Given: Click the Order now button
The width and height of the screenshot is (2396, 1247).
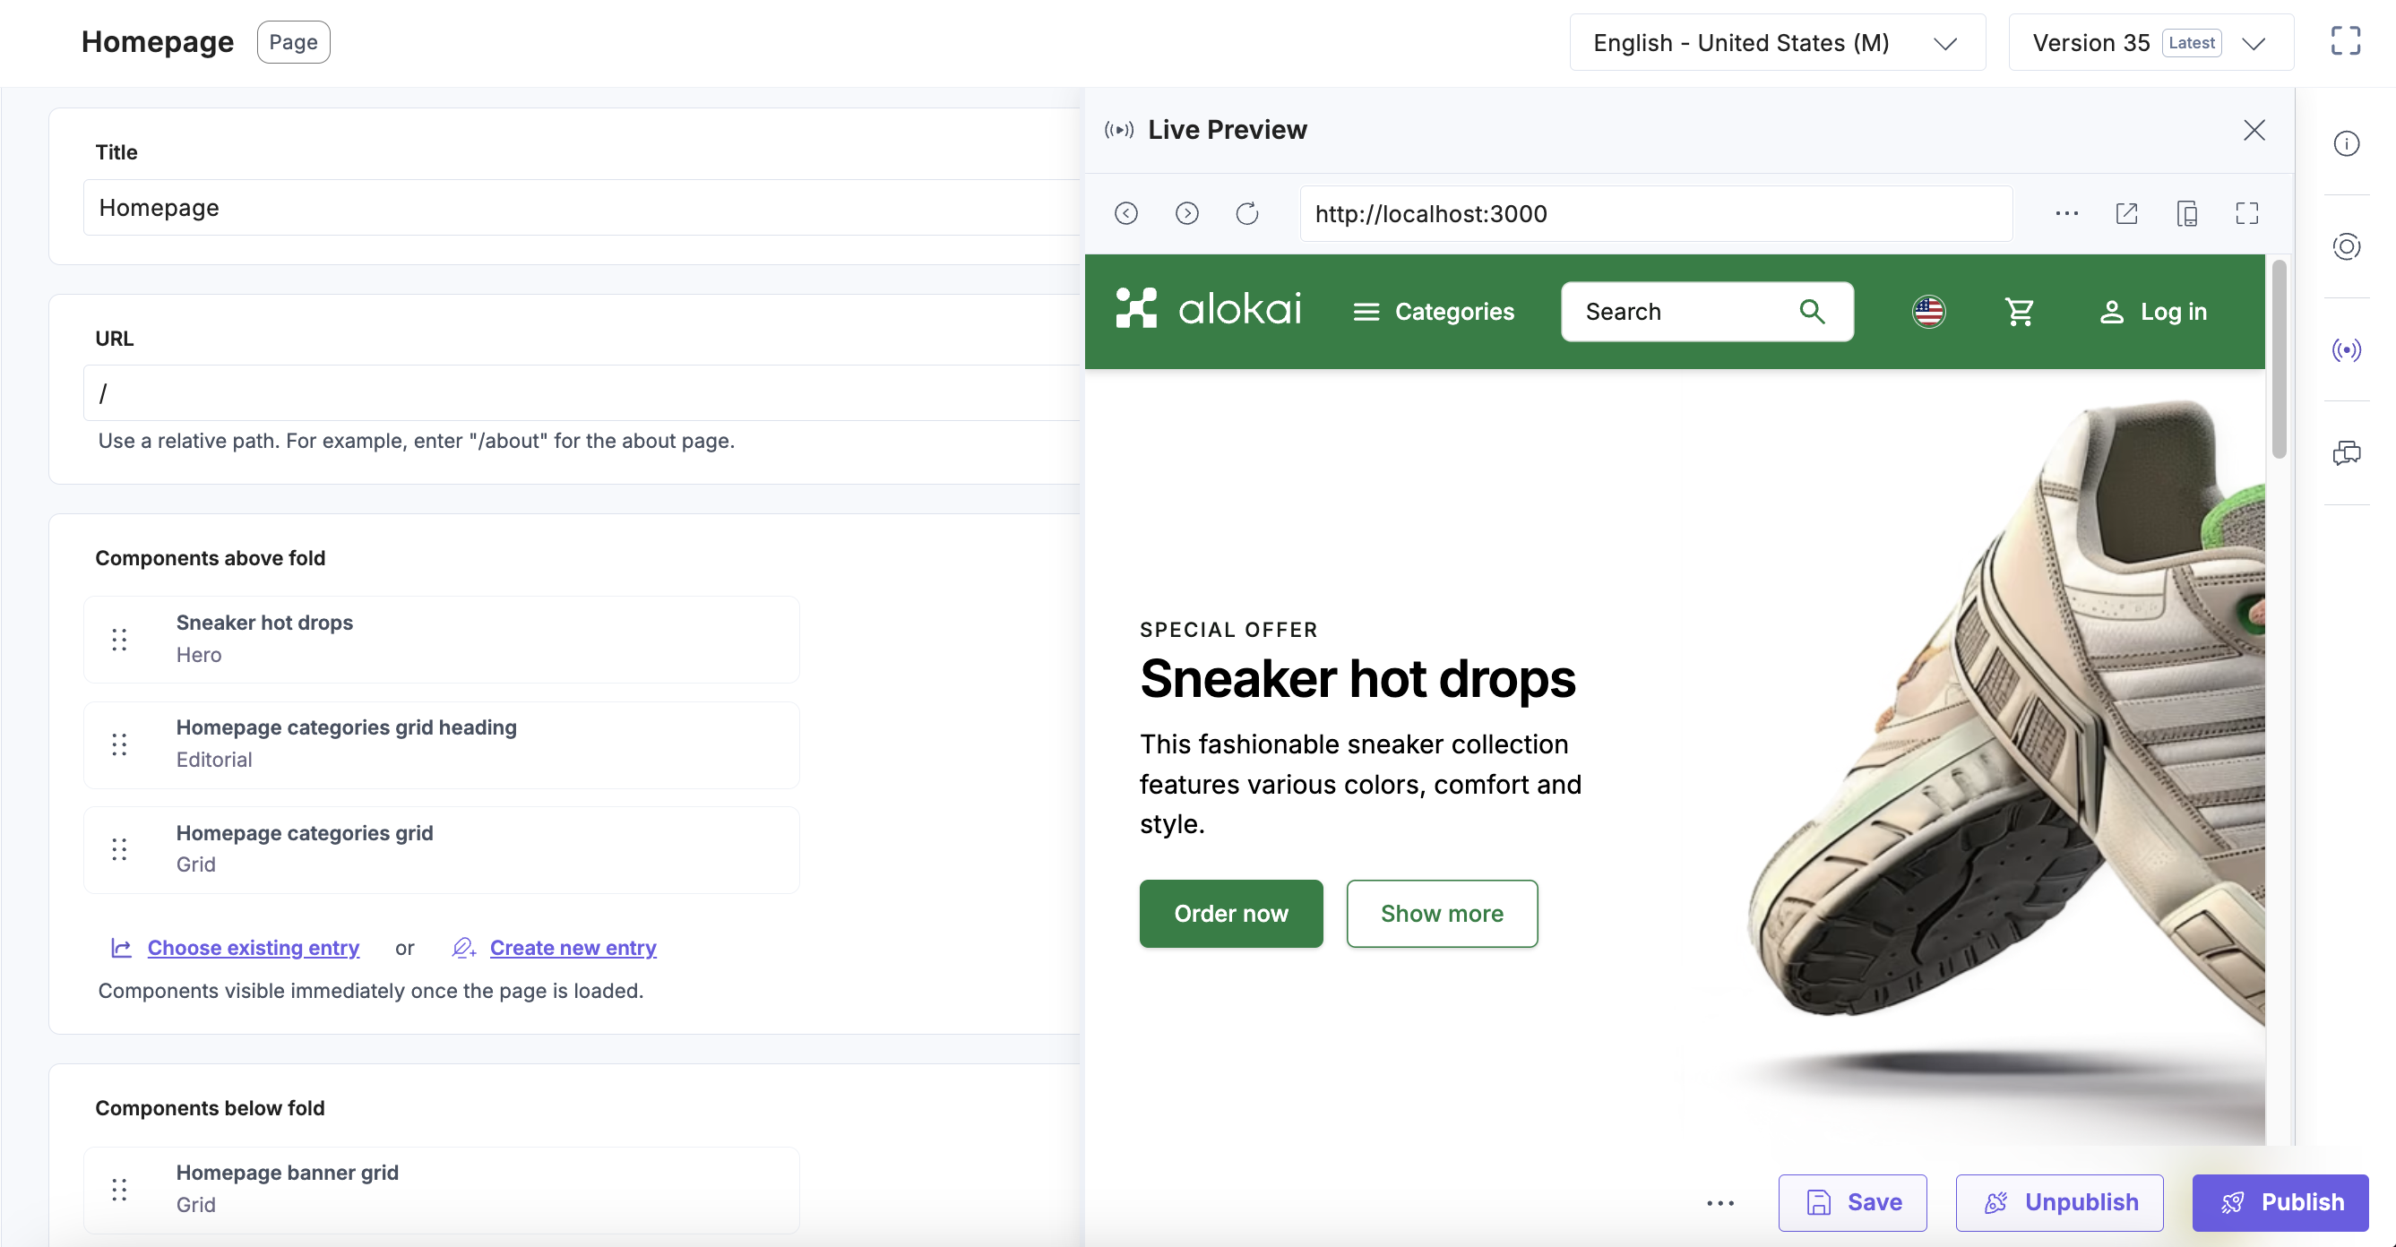Looking at the screenshot, I should pos(1230,913).
